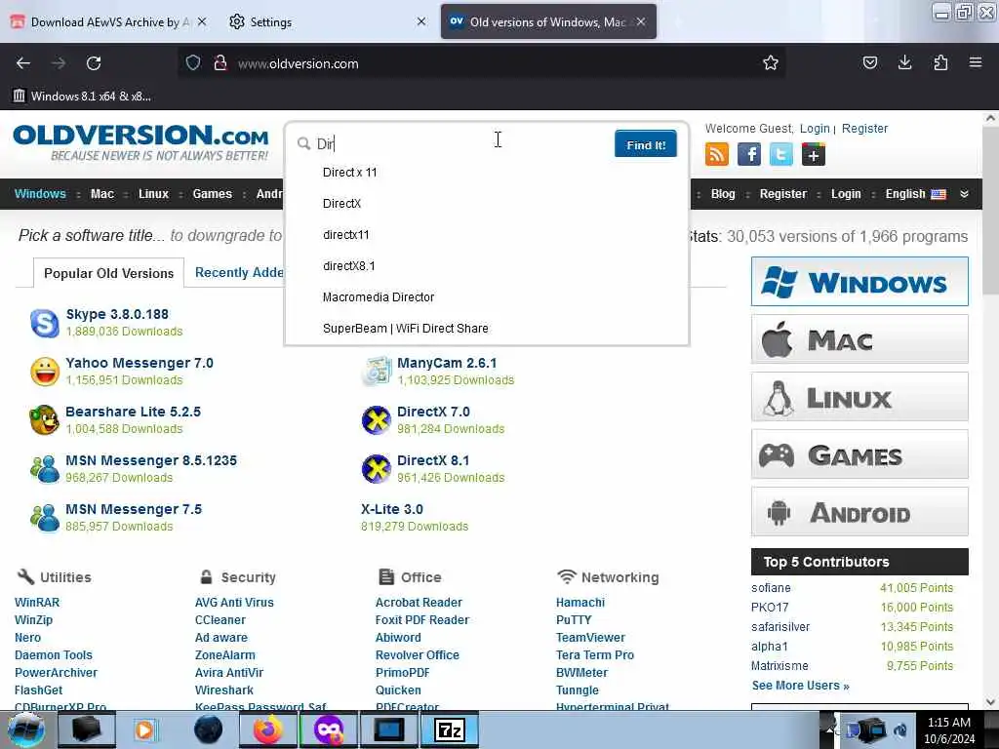Open the browser downloads panel

[904, 63]
